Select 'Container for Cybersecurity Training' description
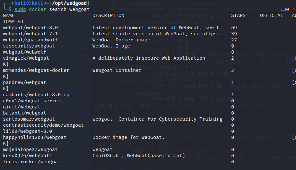The height and width of the screenshot is (170, 296). pyautogui.click(x=170, y=119)
